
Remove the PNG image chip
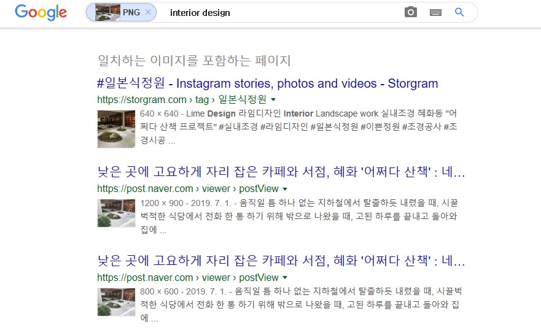tap(148, 12)
